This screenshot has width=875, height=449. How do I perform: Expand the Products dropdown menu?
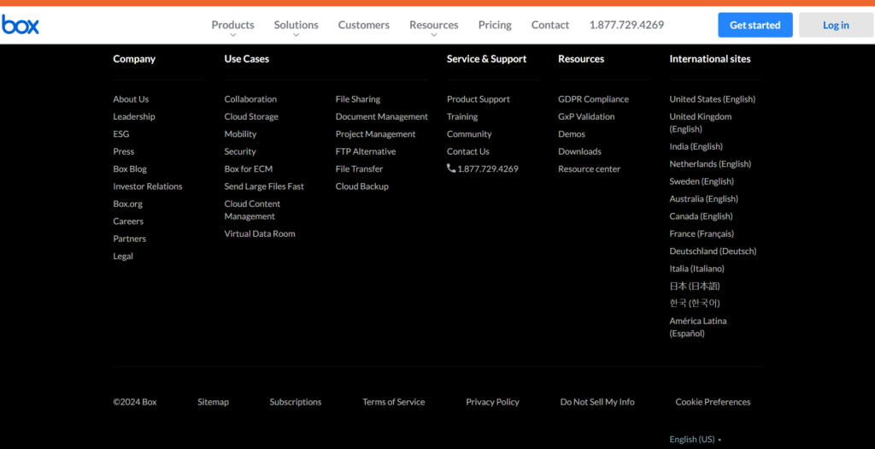232,26
